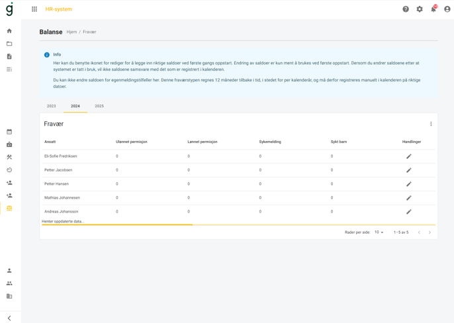Click the name Andreas Johansson
454x323 pixels.
coord(61,211)
